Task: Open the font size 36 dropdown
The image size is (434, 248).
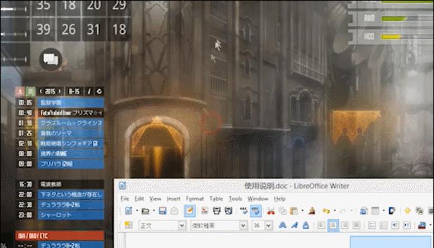Action: (269, 225)
